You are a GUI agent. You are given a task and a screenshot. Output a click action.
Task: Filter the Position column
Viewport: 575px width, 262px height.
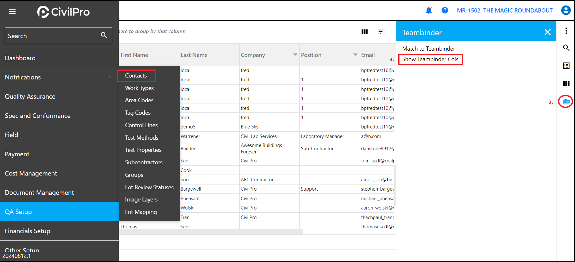point(355,55)
